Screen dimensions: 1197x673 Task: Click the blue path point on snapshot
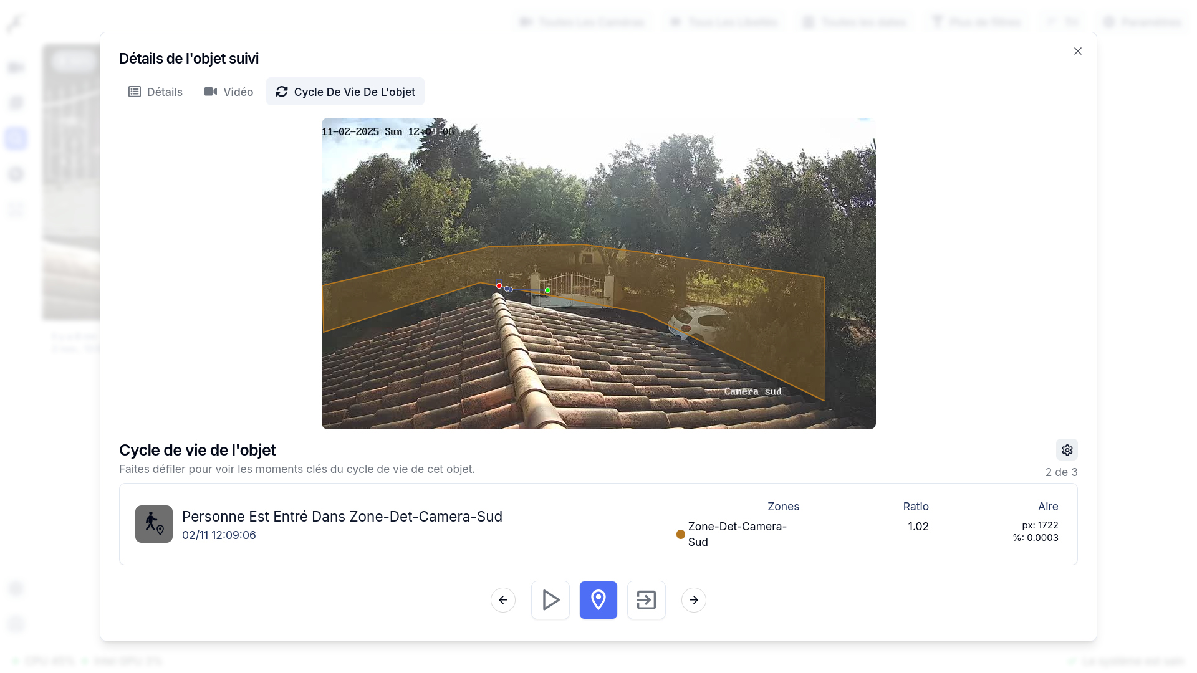pos(508,289)
